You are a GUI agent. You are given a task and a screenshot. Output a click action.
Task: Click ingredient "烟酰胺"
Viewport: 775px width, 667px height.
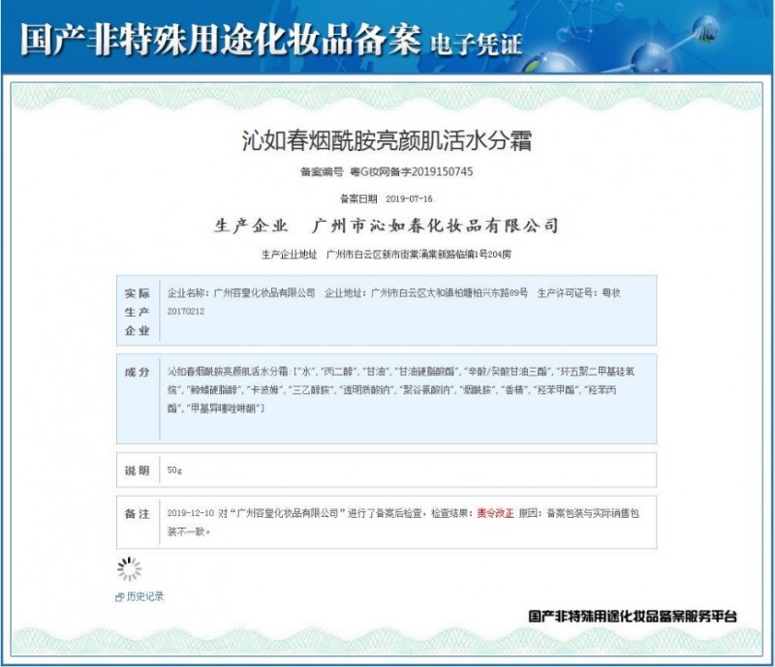coord(478,390)
